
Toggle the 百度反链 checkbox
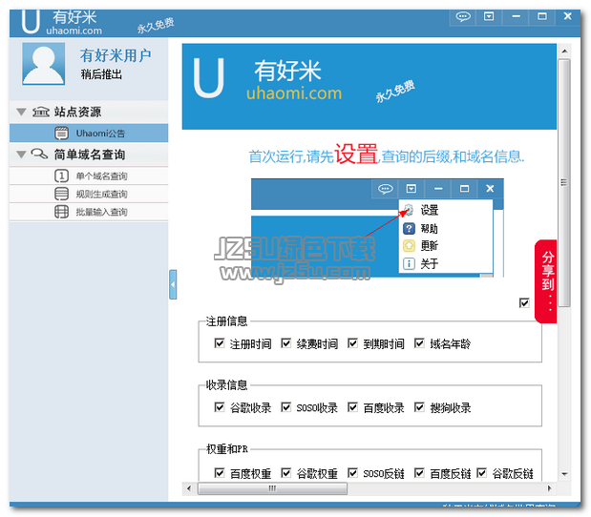419,472
